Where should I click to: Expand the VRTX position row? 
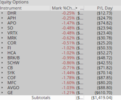point(2,33)
